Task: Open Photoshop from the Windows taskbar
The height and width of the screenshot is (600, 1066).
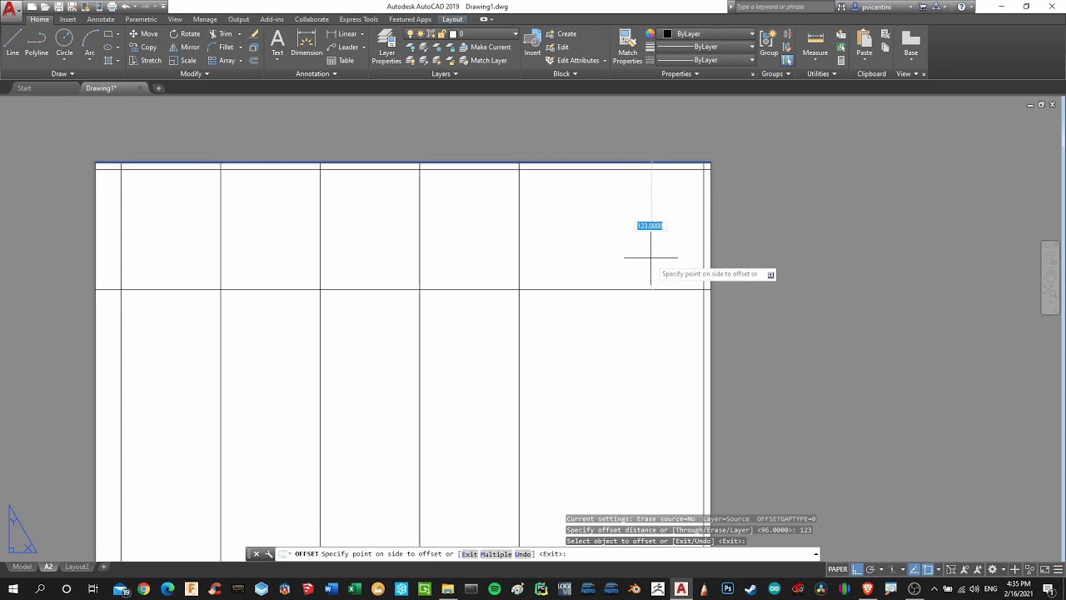Action: (x=728, y=589)
